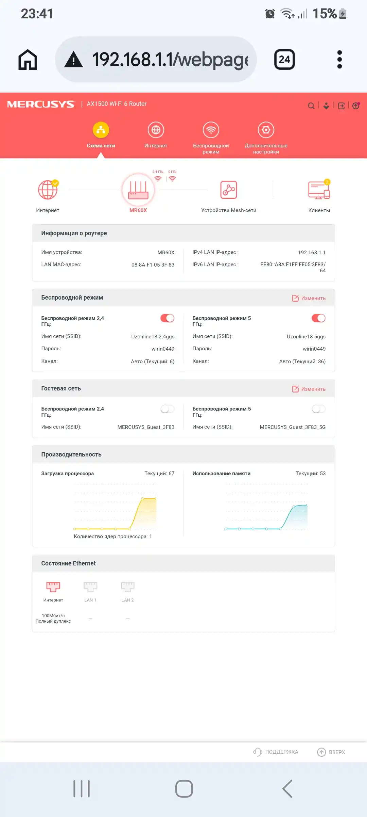The width and height of the screenshot is (367, 817).
Task: Tap the browser home icon
Action: pyautogui.click(x=28, y=60)
